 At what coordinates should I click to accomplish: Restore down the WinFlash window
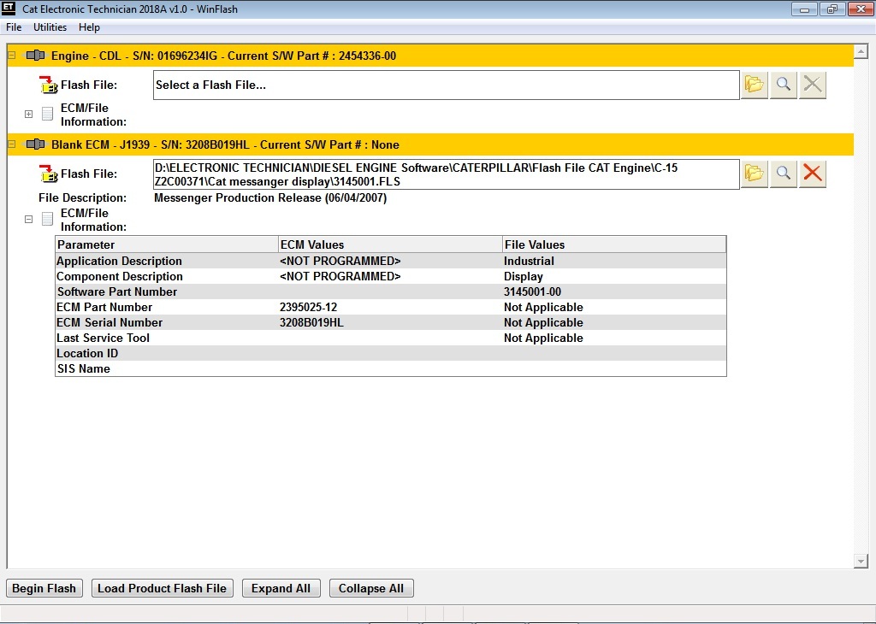click(x=832, y=9)
